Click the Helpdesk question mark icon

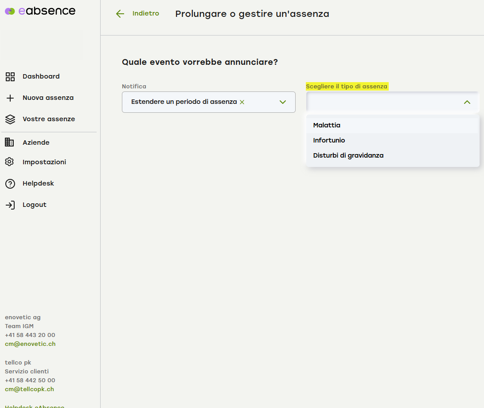[10, 183]
